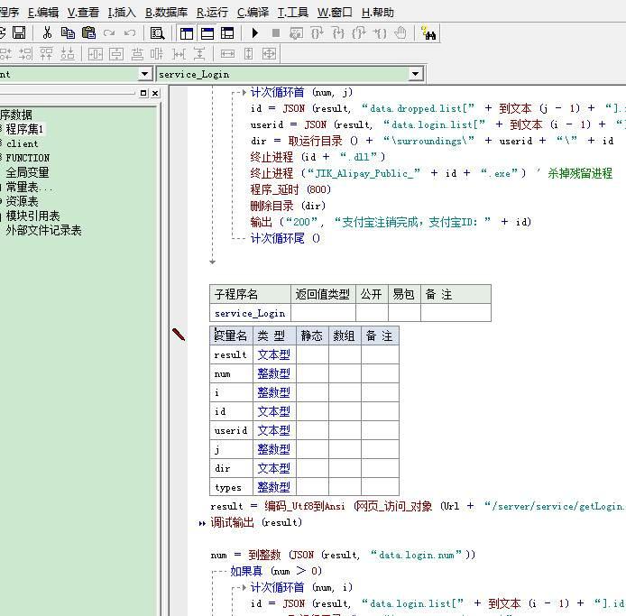Open the B.数据库 menu

pos(166,13)
